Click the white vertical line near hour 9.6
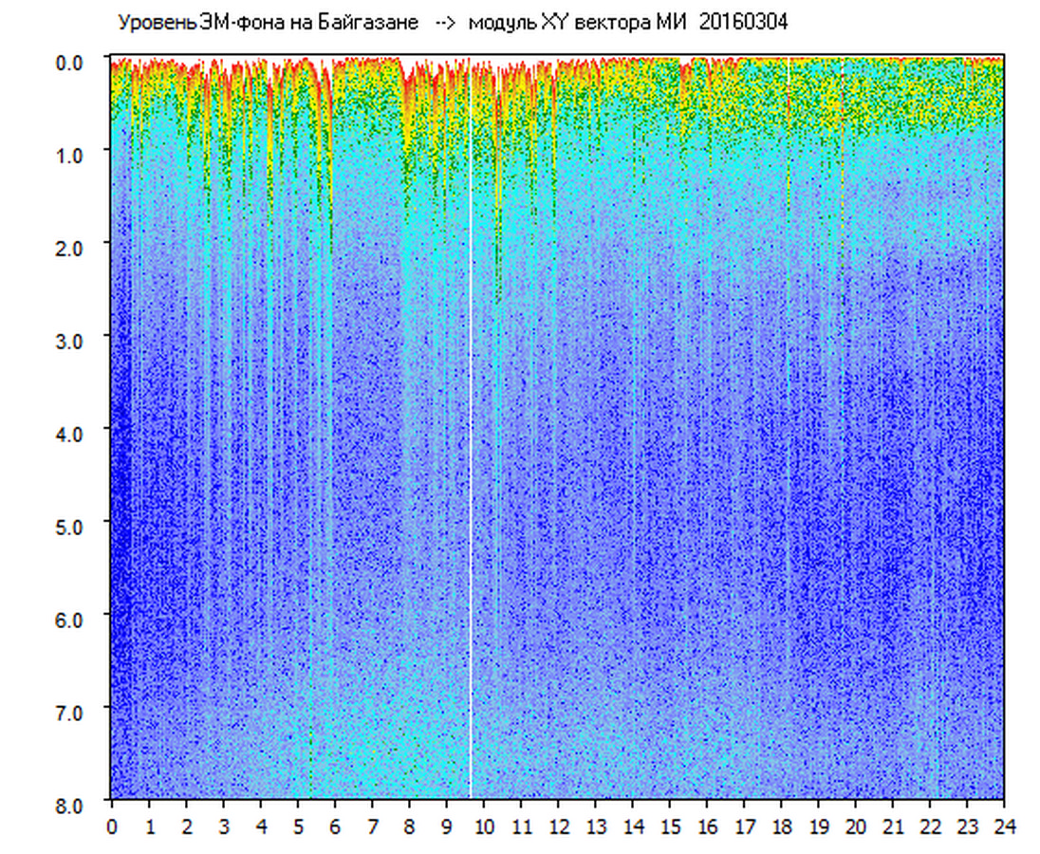The image size is (1040, 854). point(471,427)
